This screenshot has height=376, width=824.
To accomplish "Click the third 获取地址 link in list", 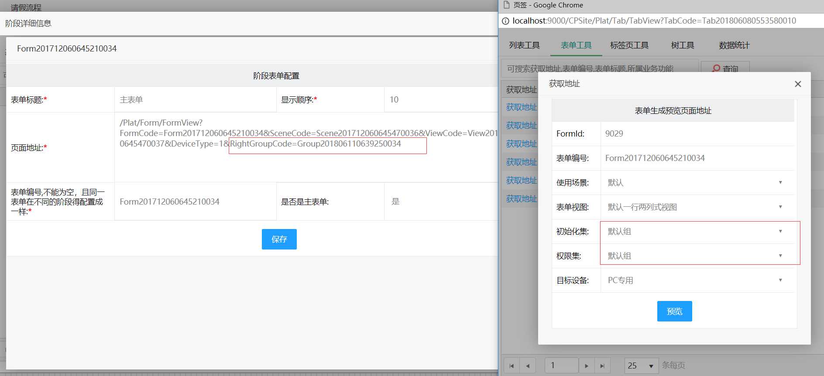I will [522, 144].
